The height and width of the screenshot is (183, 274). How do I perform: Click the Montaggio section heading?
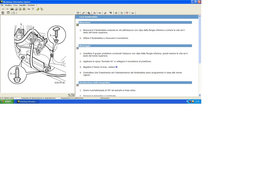click(x=135, y=46)
